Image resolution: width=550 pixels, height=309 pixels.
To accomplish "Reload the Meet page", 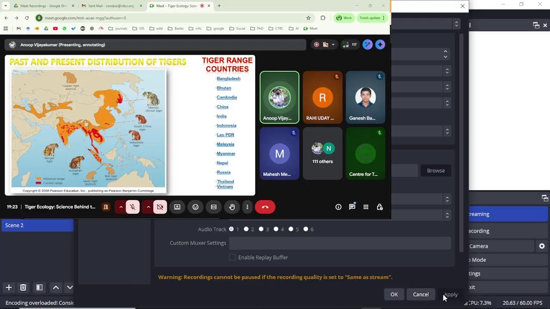I will (x=27, y=18).
